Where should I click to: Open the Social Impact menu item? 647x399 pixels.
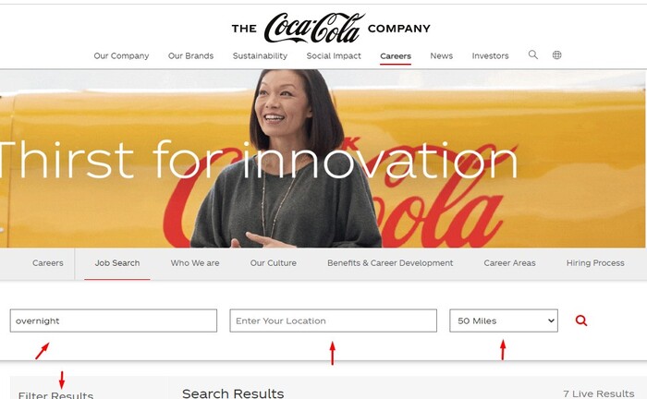pos(334,55)
